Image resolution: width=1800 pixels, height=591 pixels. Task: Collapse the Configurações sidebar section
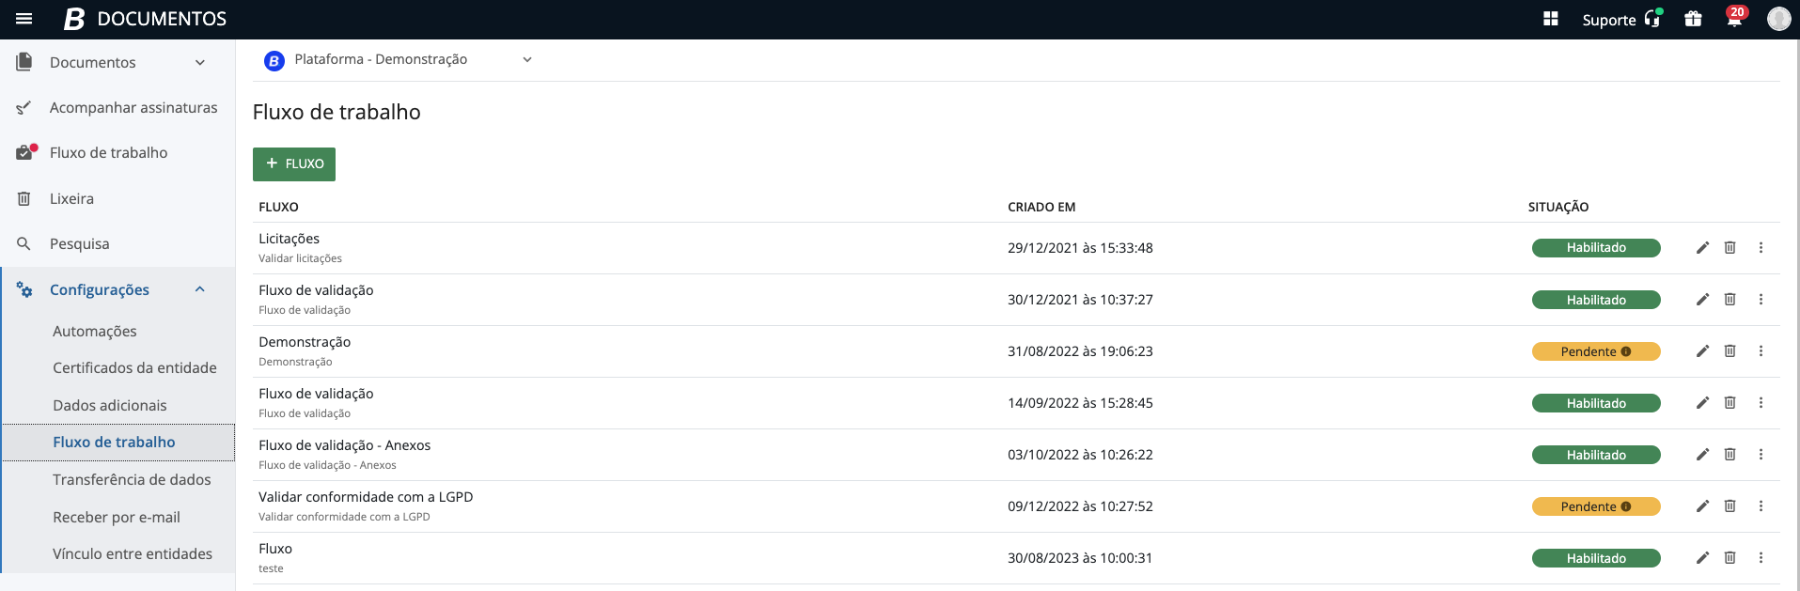(199, 289)
